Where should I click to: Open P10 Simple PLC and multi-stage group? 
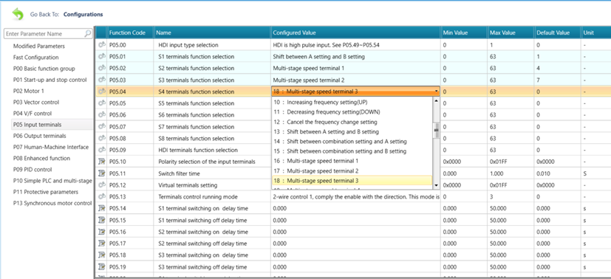pyautogui.click(x=52, y=181)
